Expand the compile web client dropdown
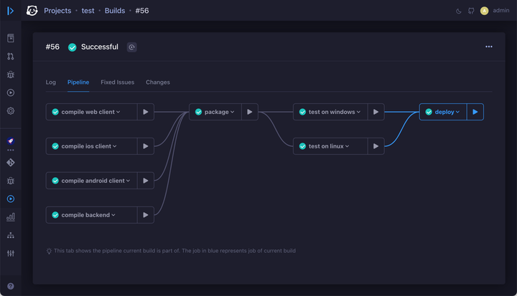Viewport: 517px width, 296px height. pyautogui.click(x=118, y=112)
